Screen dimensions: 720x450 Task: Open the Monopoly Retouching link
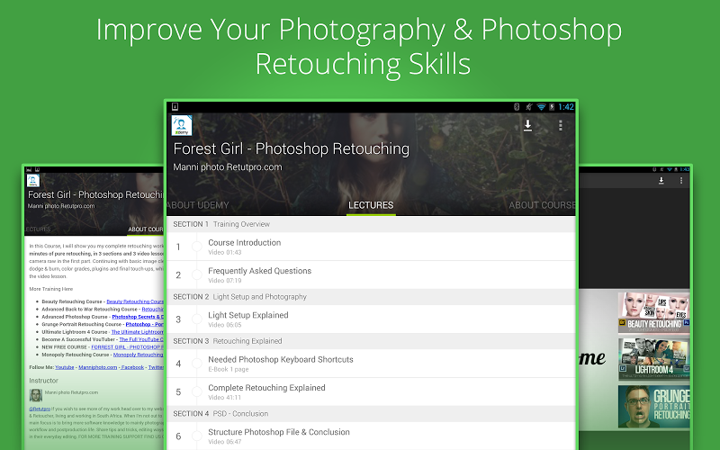click(x=139, y=355)
